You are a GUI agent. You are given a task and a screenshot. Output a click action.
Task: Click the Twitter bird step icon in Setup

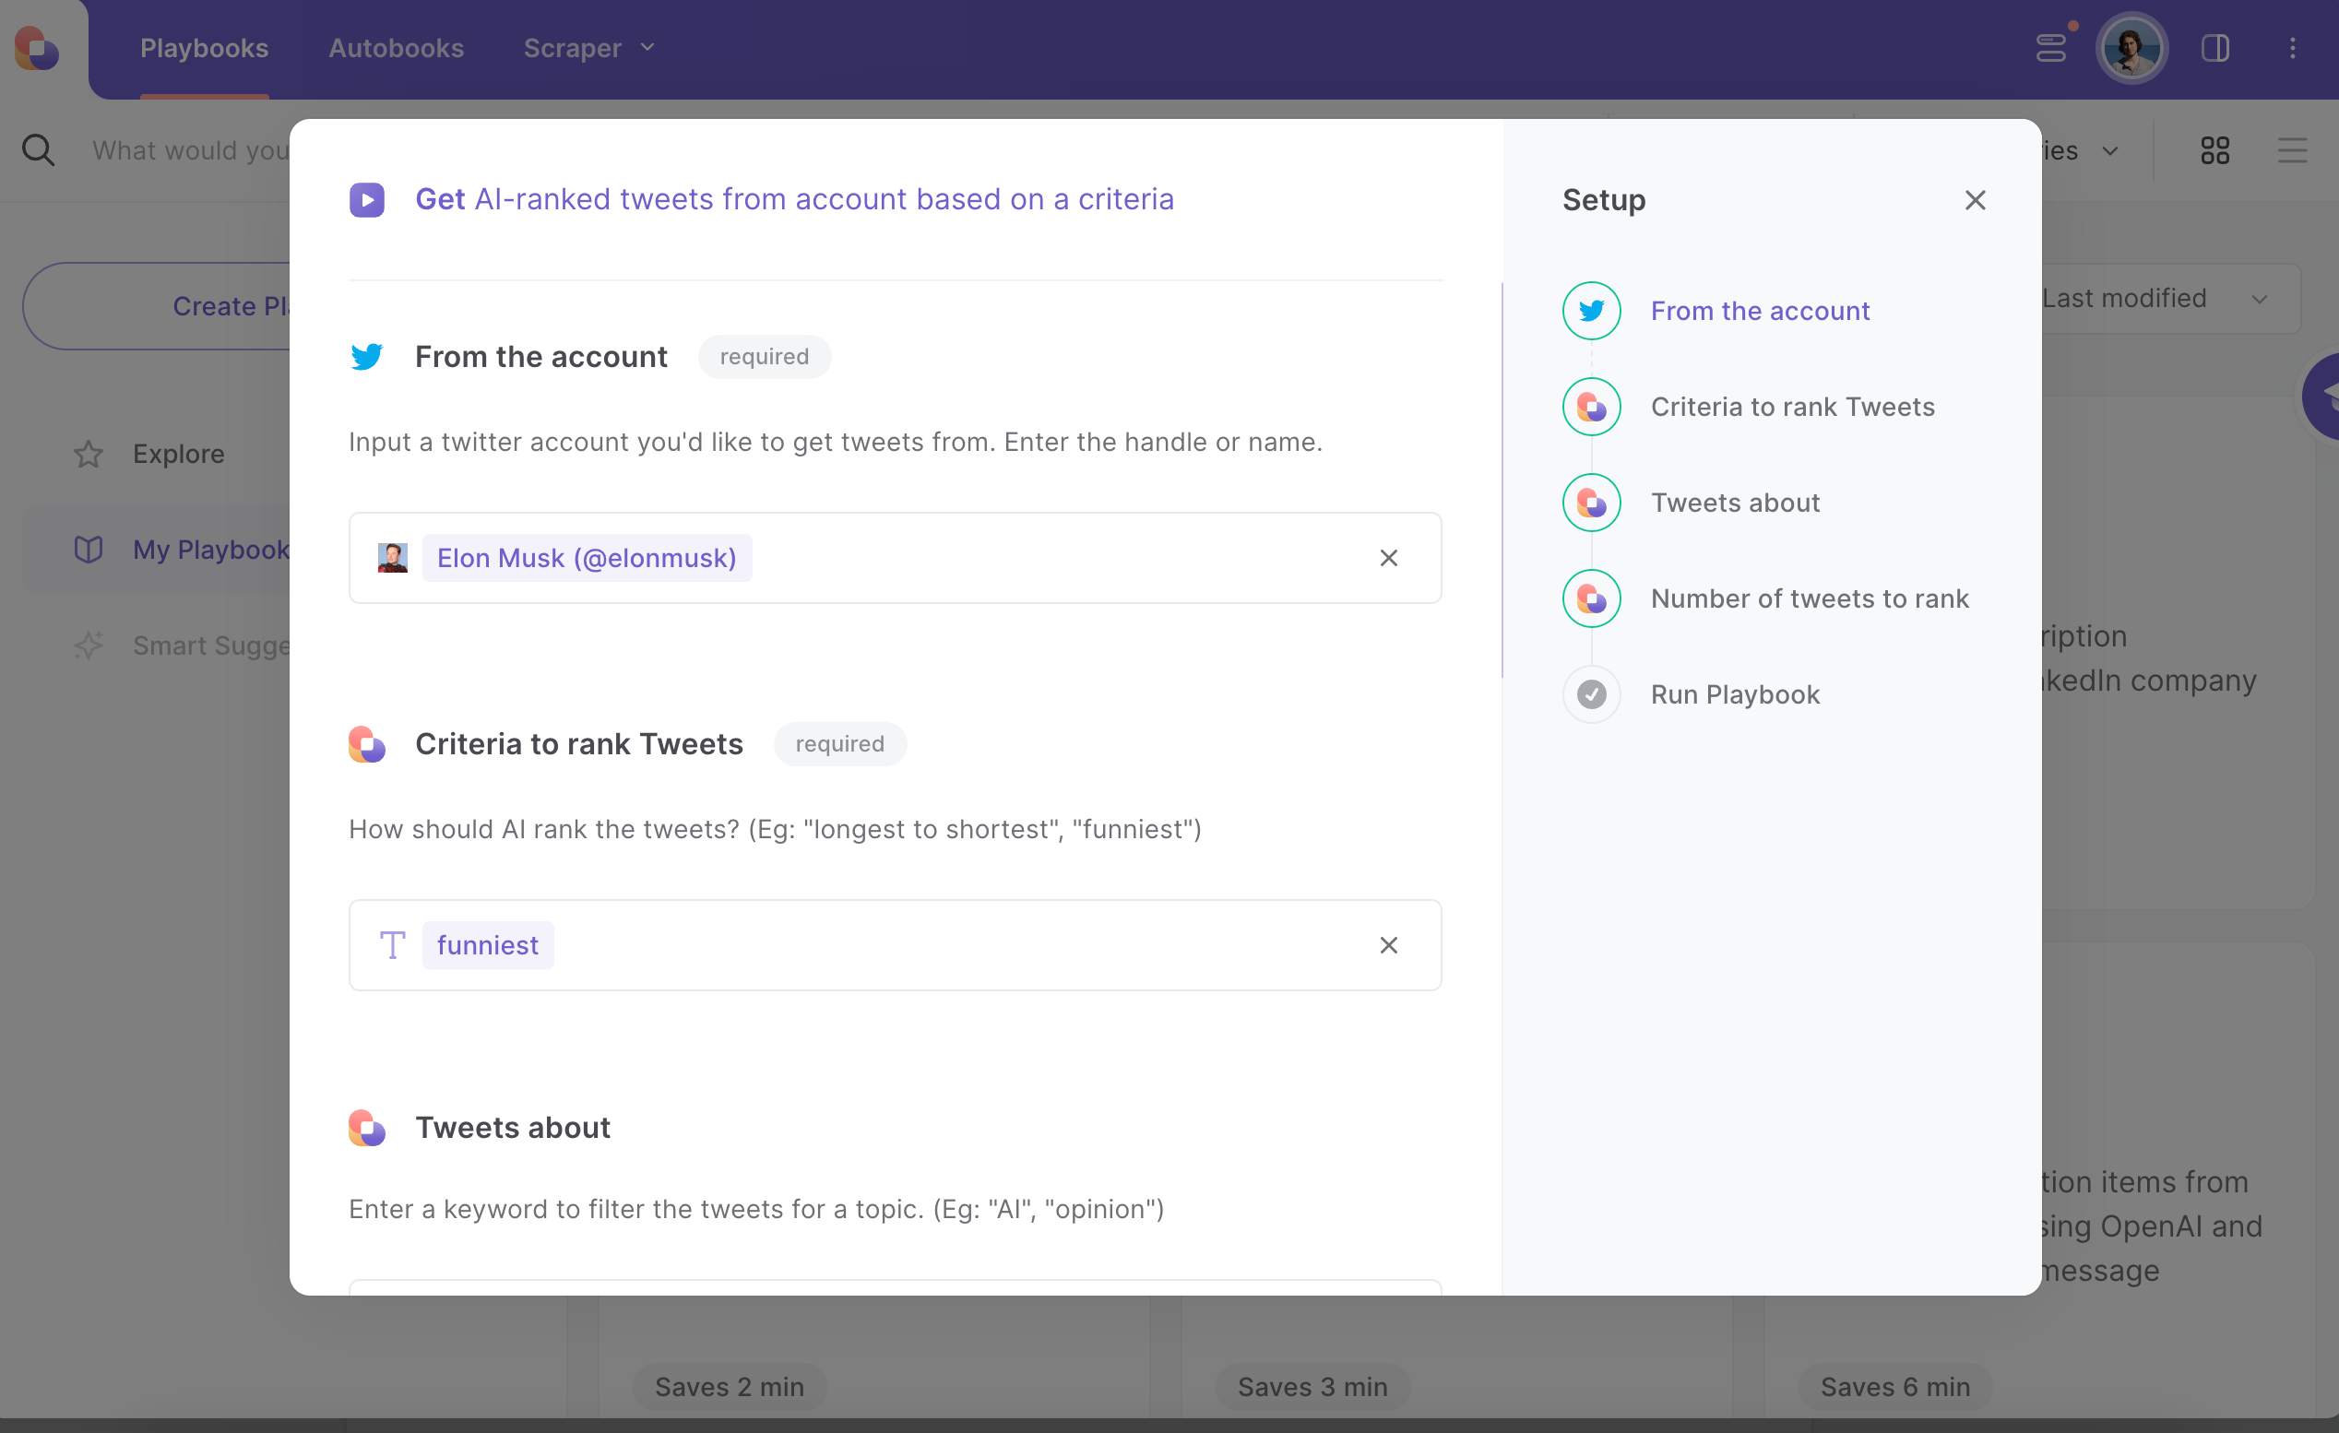pyautogui.click(x=1591, y=311)
